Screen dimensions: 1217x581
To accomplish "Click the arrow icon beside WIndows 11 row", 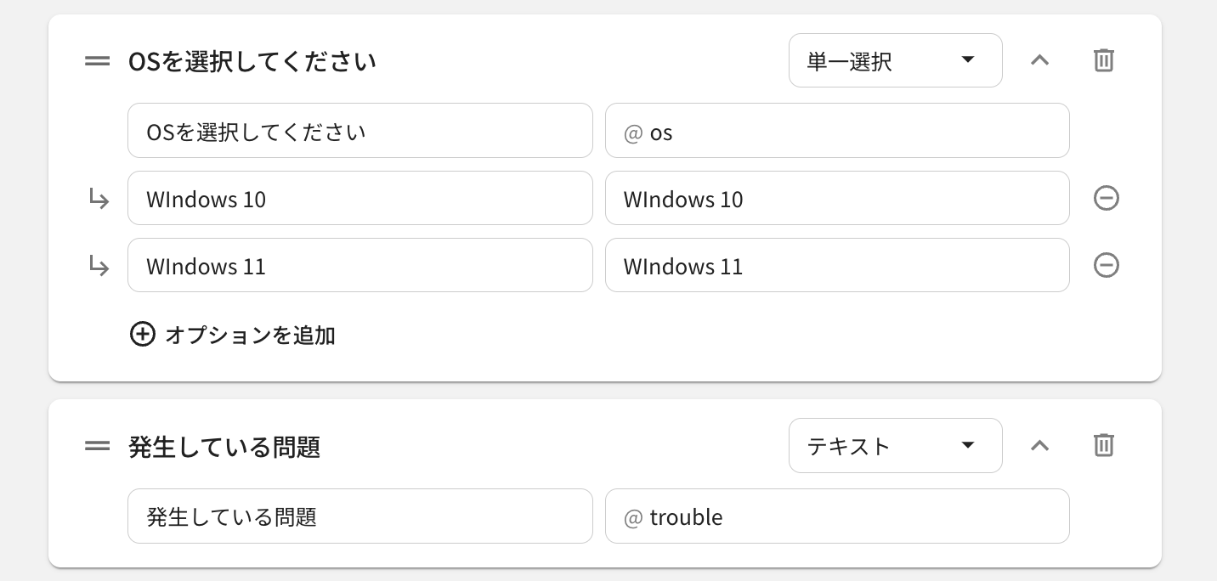I will click(x=99, y=266).
